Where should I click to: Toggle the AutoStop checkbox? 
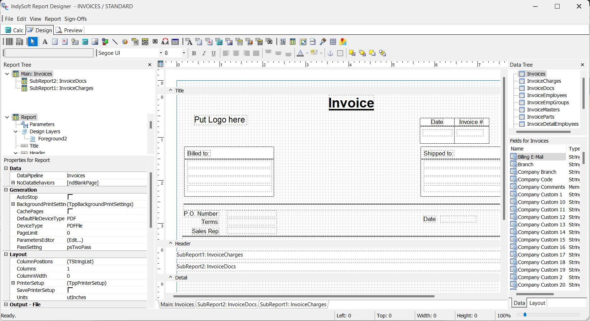(x=70, y=197)
